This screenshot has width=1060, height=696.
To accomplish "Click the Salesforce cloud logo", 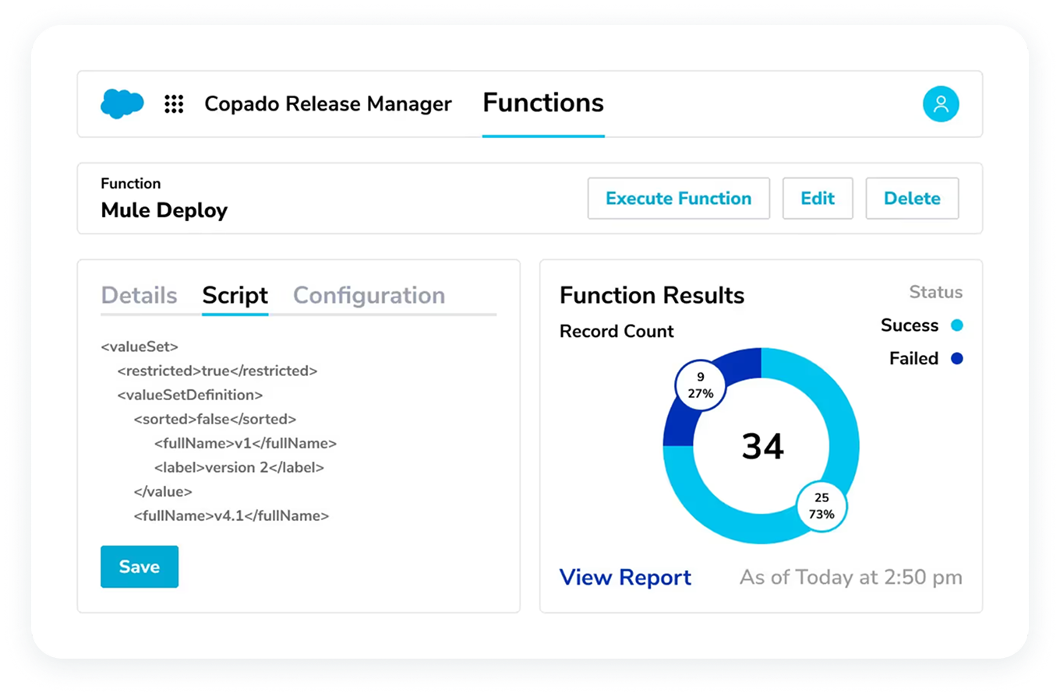I will (122, 104).
